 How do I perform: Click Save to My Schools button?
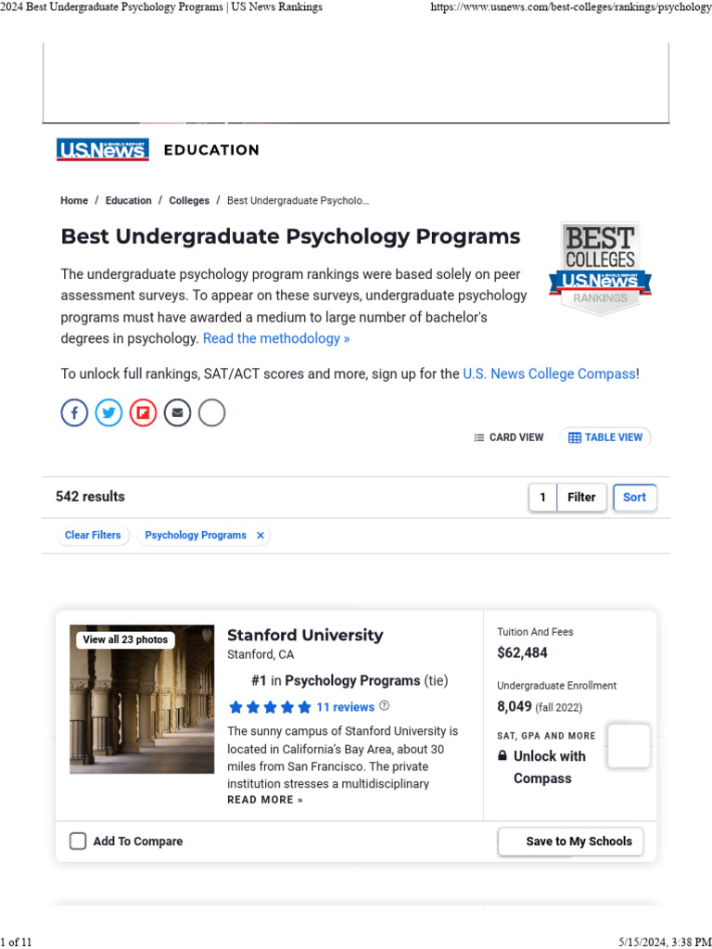(570, 841)
